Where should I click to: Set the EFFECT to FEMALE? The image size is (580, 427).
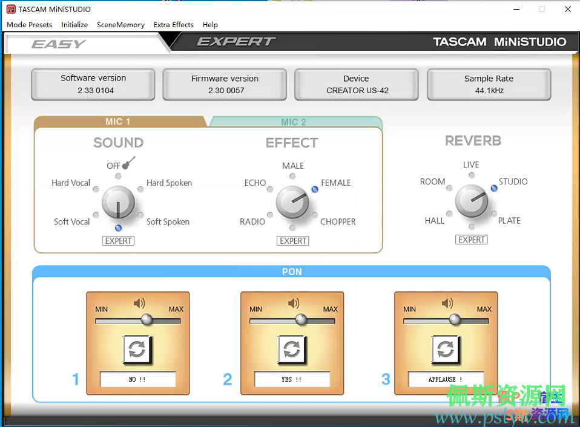314,189
